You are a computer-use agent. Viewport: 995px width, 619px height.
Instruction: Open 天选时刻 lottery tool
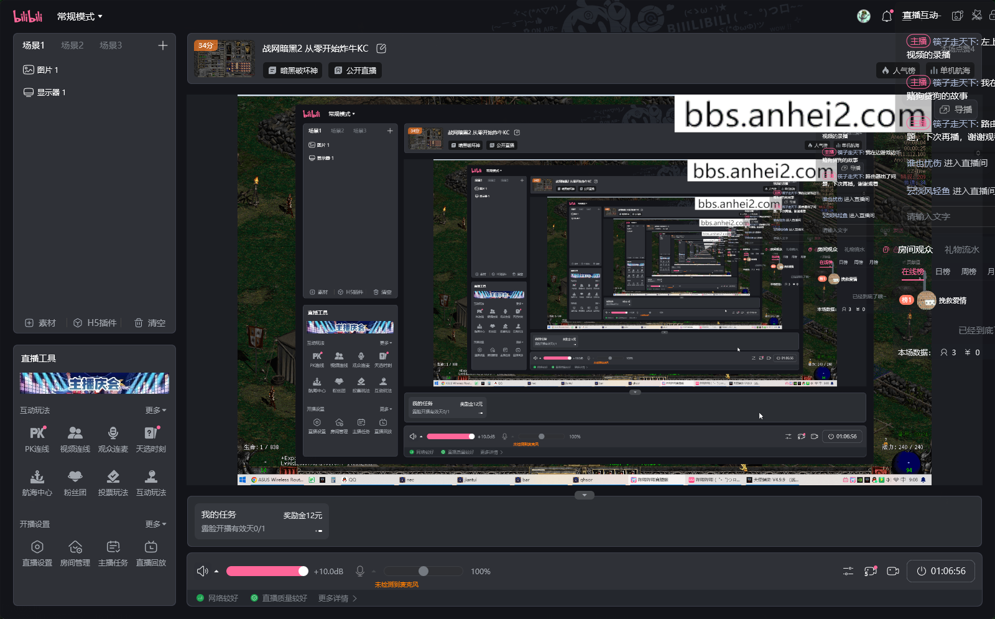[x=151, y=439]
